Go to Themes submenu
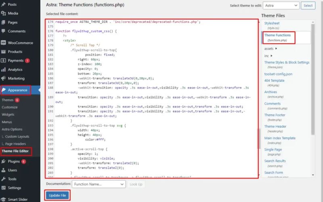 (x=8, y=100)
